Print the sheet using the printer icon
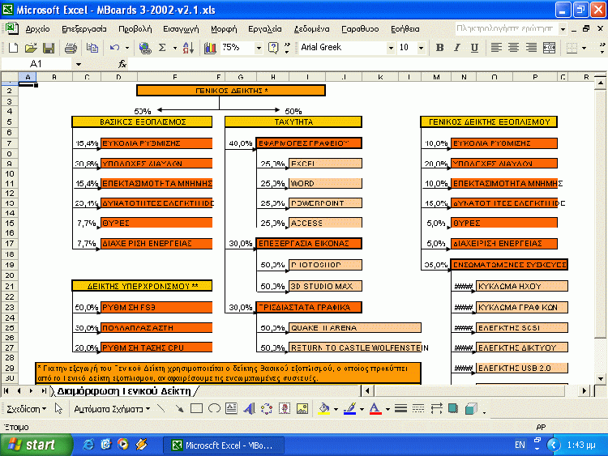 click(71, 48)
